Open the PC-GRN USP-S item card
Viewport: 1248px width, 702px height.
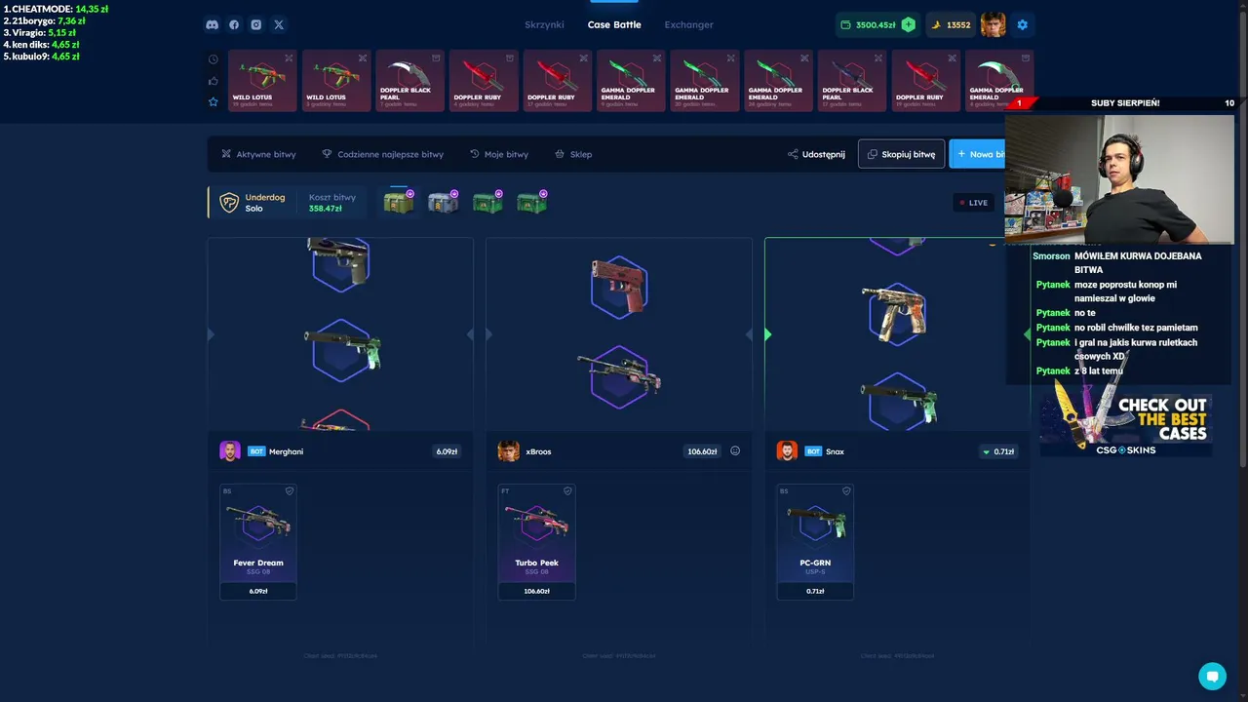click(x=815, y=542)
